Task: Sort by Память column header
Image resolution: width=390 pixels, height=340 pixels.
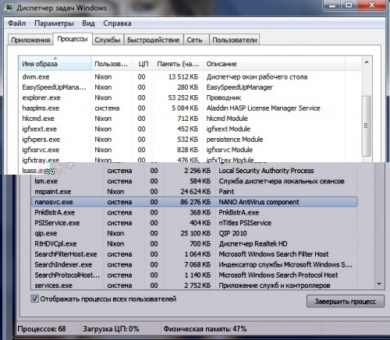Action: pos(178,64)
